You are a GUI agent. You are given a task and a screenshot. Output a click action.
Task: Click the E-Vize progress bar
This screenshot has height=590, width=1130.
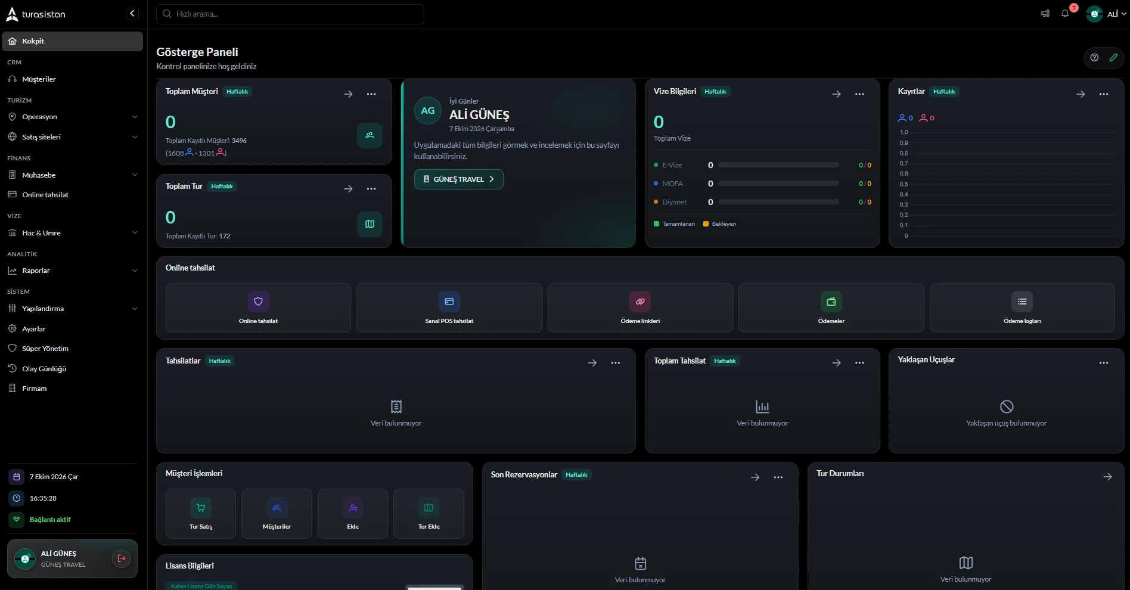click(778, 165)
